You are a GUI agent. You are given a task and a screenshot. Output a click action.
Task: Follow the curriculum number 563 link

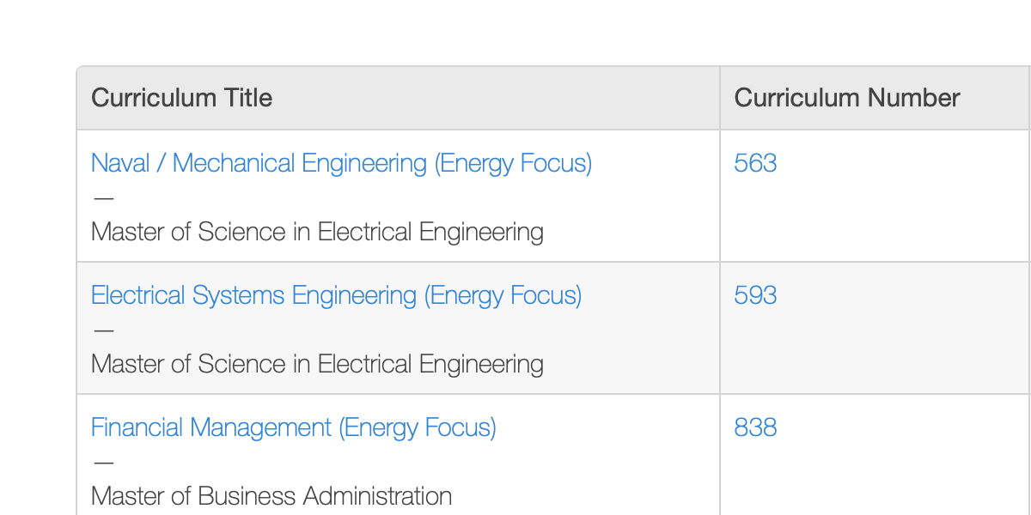pos(755,163)
